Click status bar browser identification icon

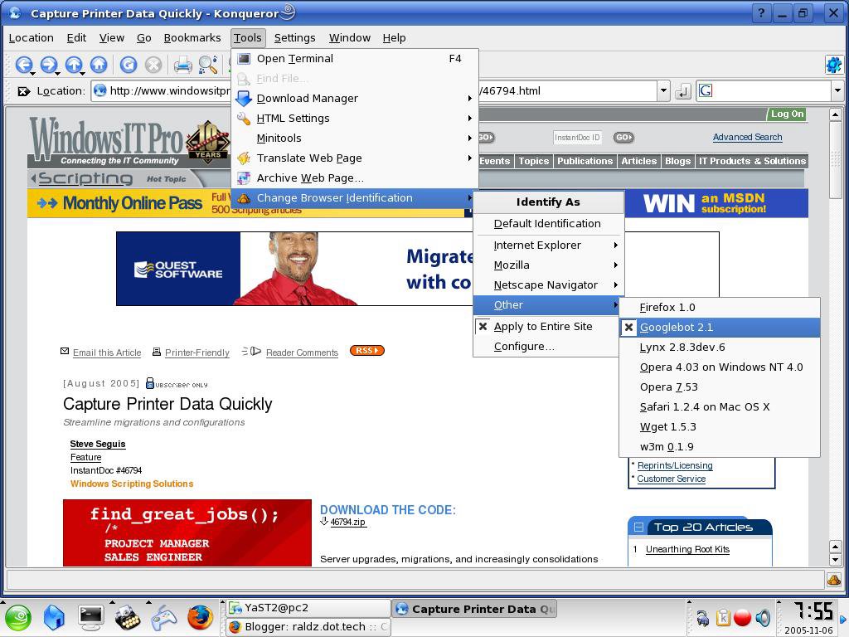[x=834, y=579]
